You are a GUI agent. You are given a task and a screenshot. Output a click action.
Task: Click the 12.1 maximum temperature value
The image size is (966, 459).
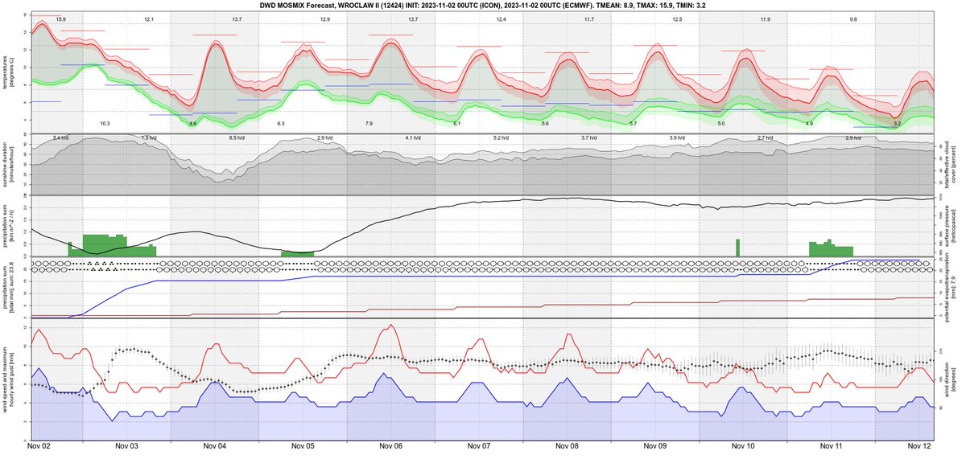[x=149, y=18]
